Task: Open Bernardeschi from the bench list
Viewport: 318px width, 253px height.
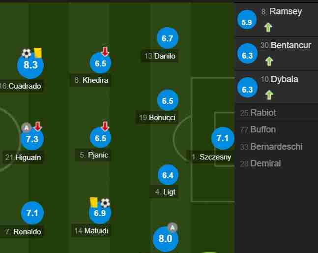Action: (276, 146)
